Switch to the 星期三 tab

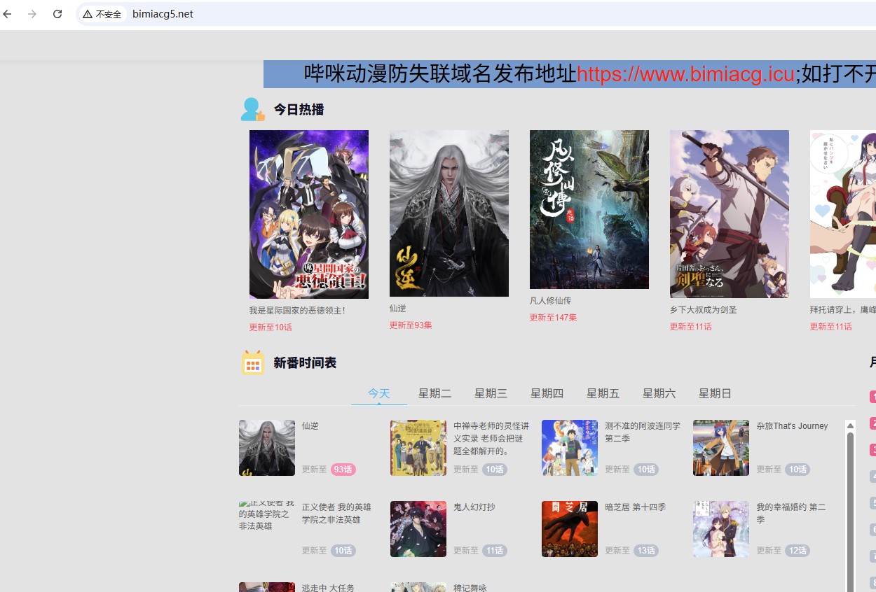[x=491, y=393]
